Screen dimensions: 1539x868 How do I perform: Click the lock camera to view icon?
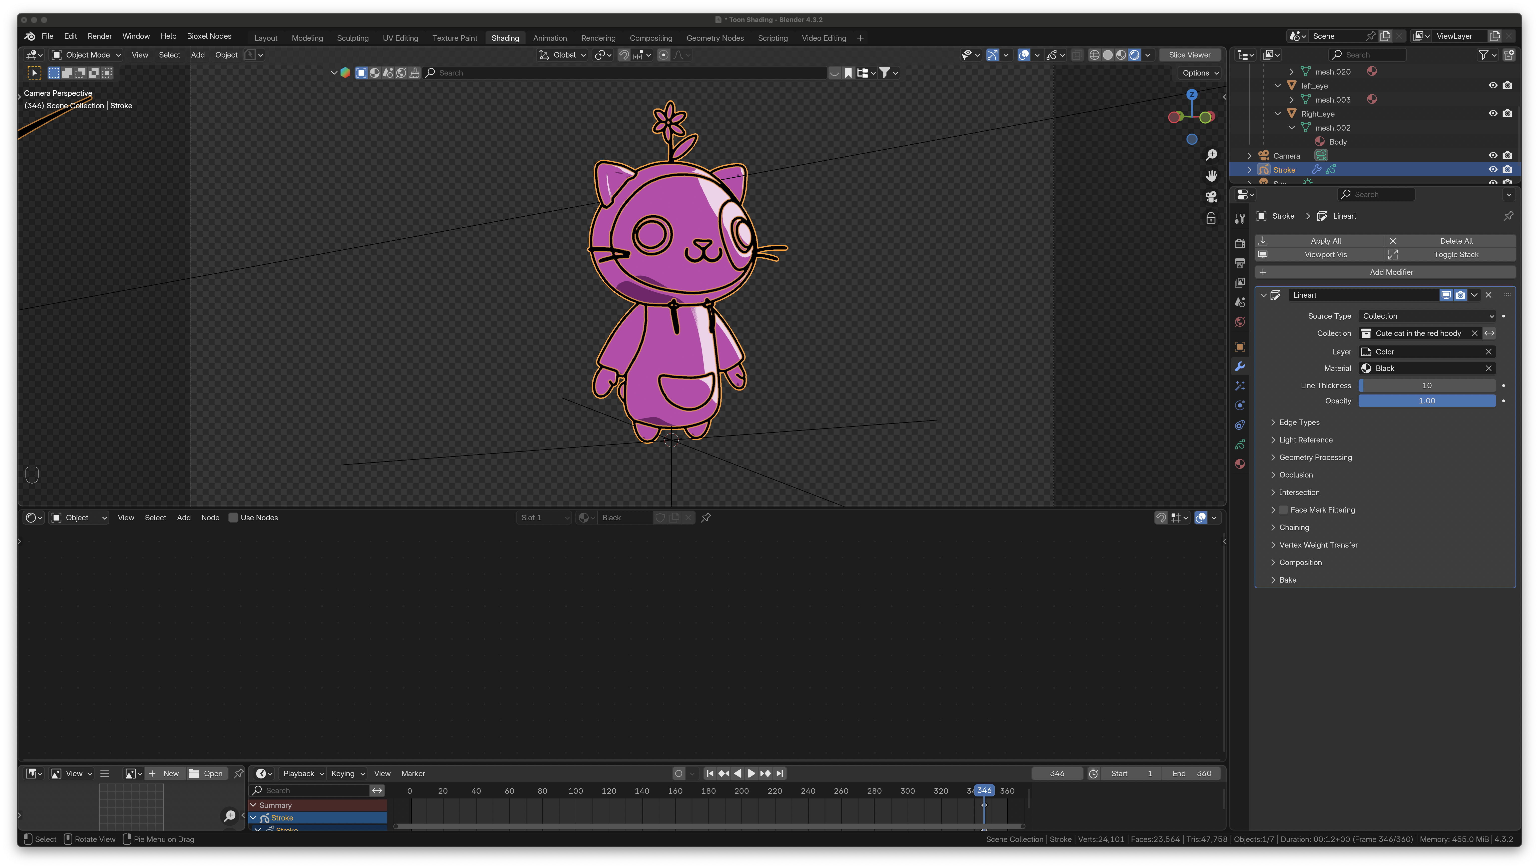1211,219
